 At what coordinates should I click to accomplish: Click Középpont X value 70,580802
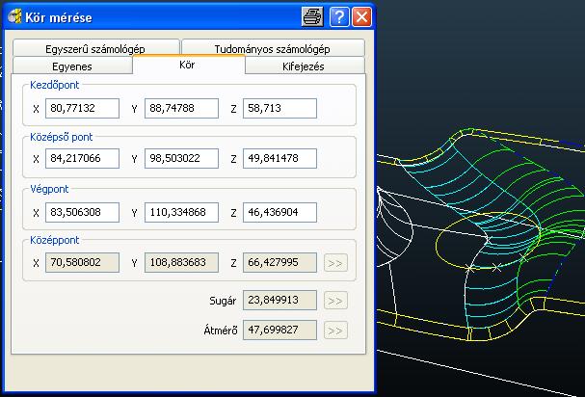pyautogui.click(x=82, y=262)
